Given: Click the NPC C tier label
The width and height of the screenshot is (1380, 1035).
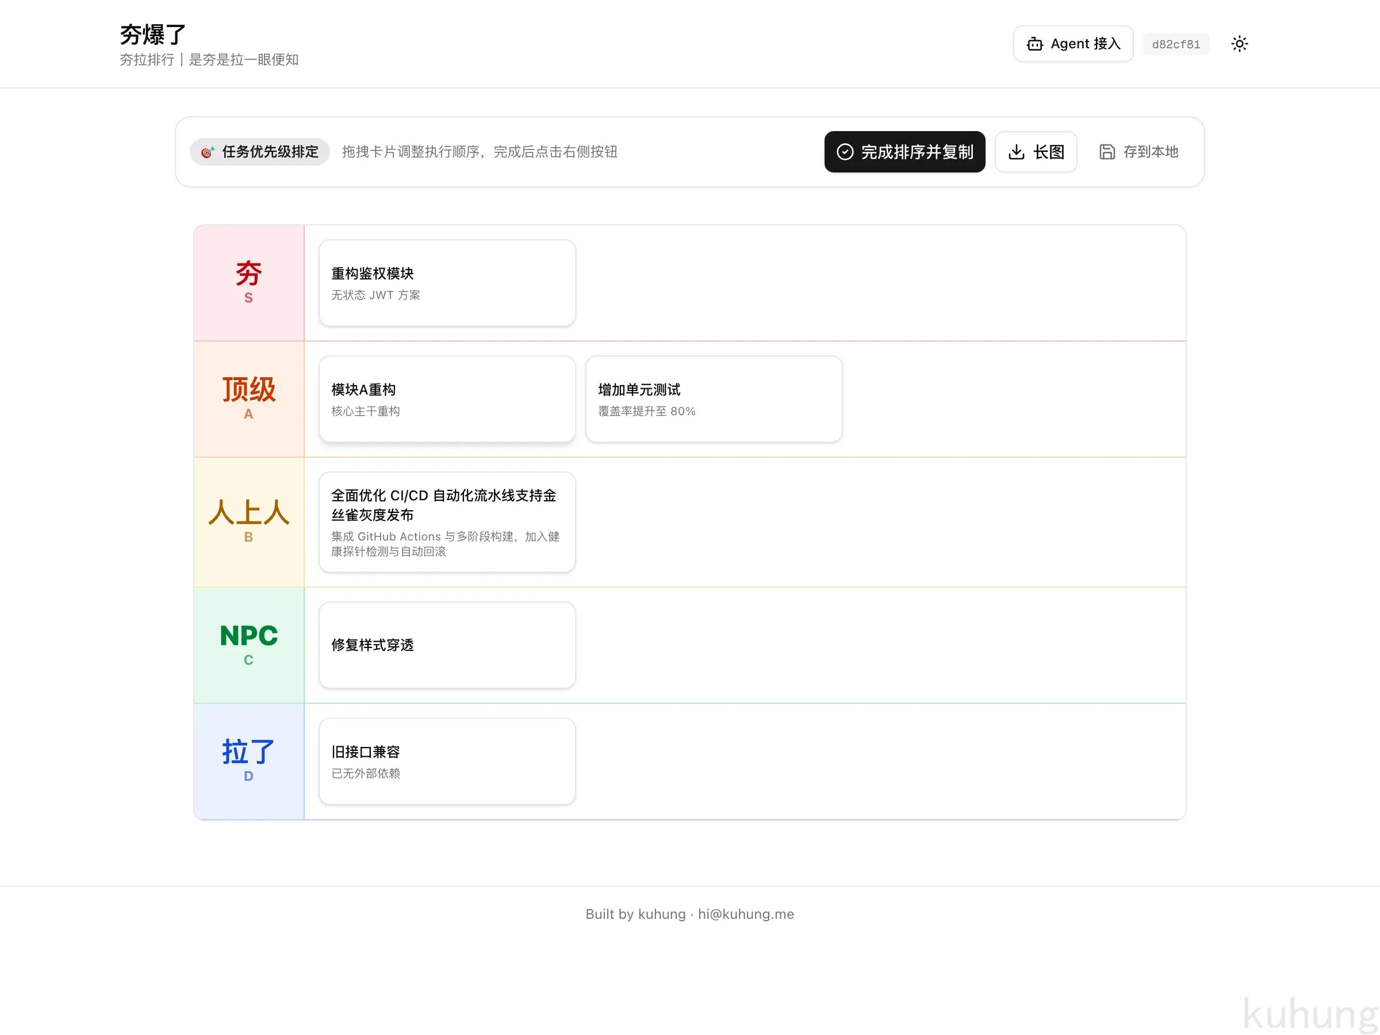Looking at the screenshot, I should pos(248,645).
